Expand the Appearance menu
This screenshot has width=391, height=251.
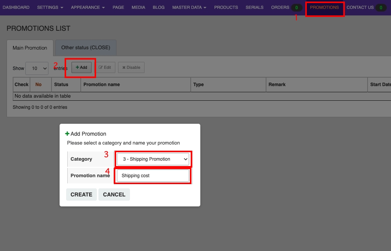coord(88,7)
